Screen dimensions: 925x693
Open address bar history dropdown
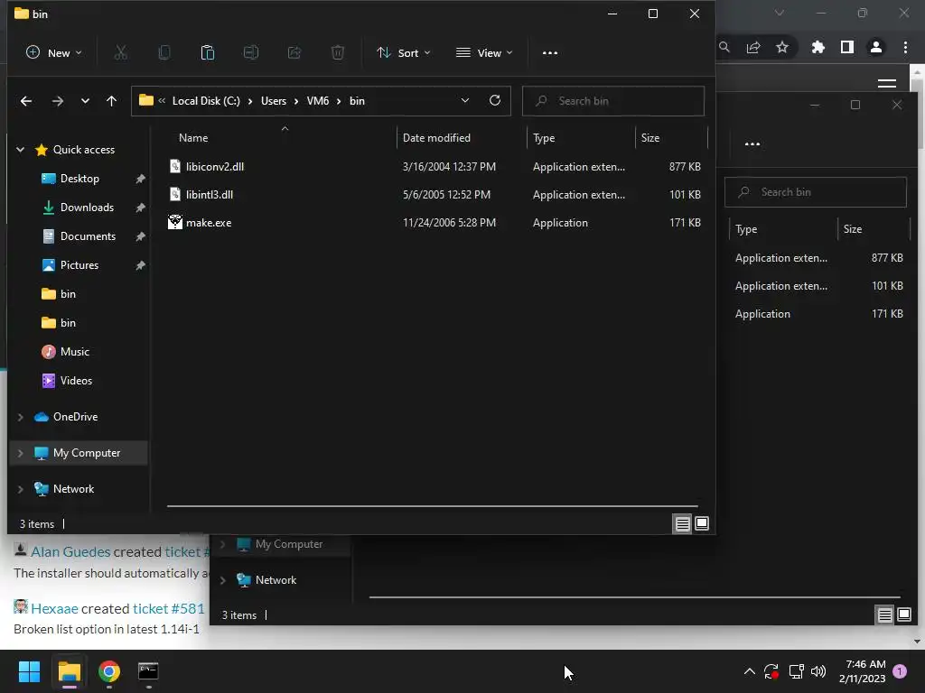[465, 101]
